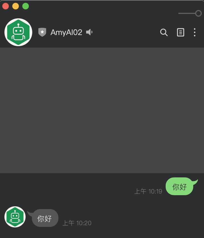Click the window transparency slider knob
Image resolution: width=204 pixels, height=238 pixels.
coord(198,13)
